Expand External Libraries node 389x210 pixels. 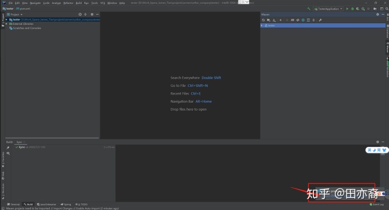coord(6,24)
